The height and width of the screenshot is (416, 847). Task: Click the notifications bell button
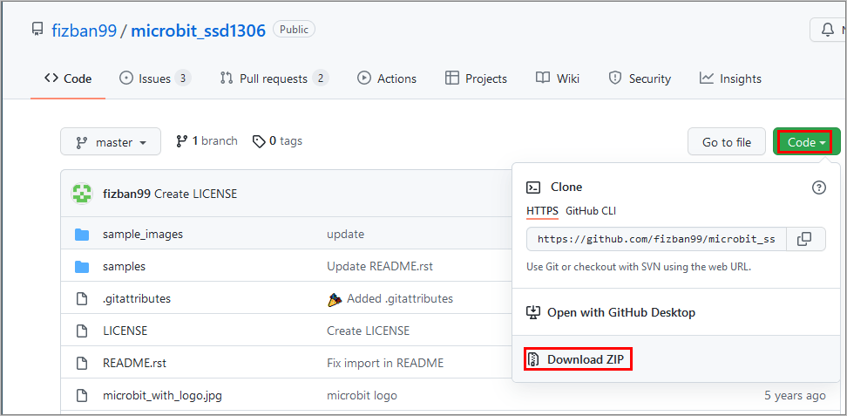point(828,30)
